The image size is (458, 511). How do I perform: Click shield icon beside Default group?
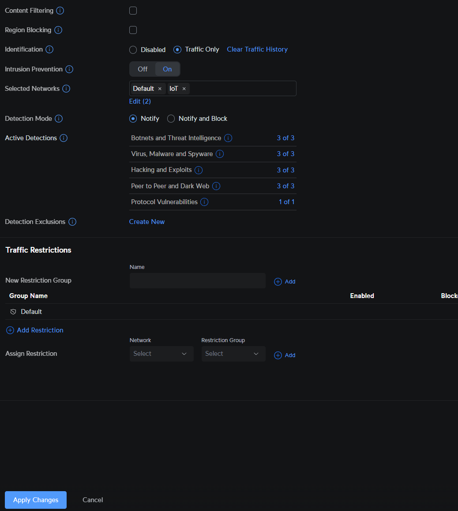pyautogui.click(x=13, y=312)
